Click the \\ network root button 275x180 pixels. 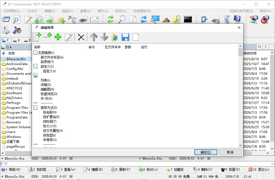click(260, 47)
